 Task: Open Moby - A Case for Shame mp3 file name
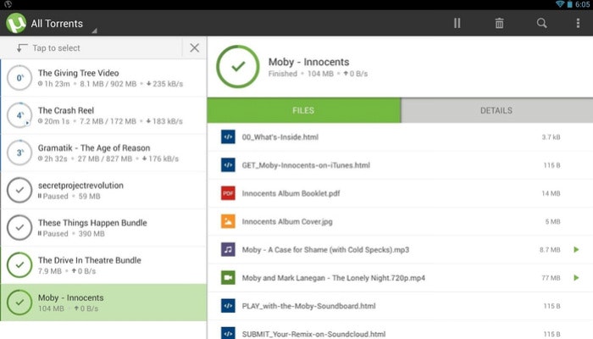click(x=325, y=250)
